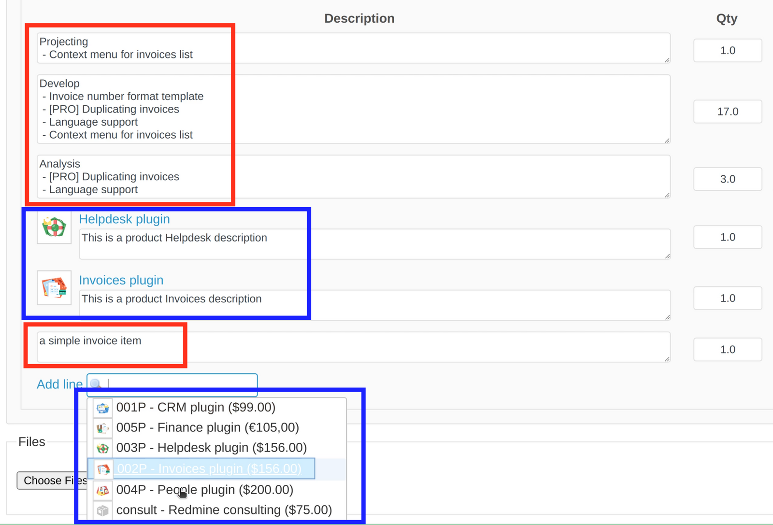Click the Qty field showing 17.0
The width and height of the screenshot is (773, 525).
click(x=727, y=111)
